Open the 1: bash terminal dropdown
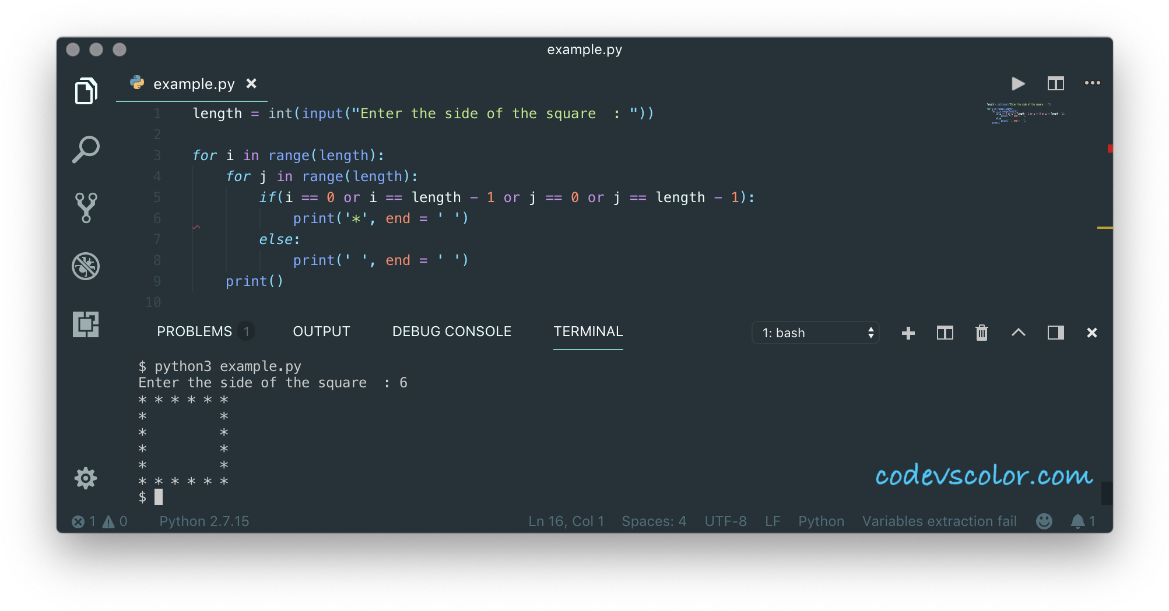1169x611 pixels. [x=815, y=333]
